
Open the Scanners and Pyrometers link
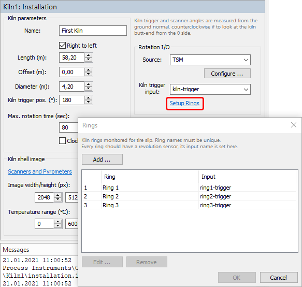pos(40,171)
